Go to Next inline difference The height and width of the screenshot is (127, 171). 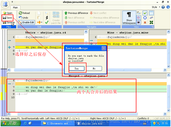pos(102,22)
